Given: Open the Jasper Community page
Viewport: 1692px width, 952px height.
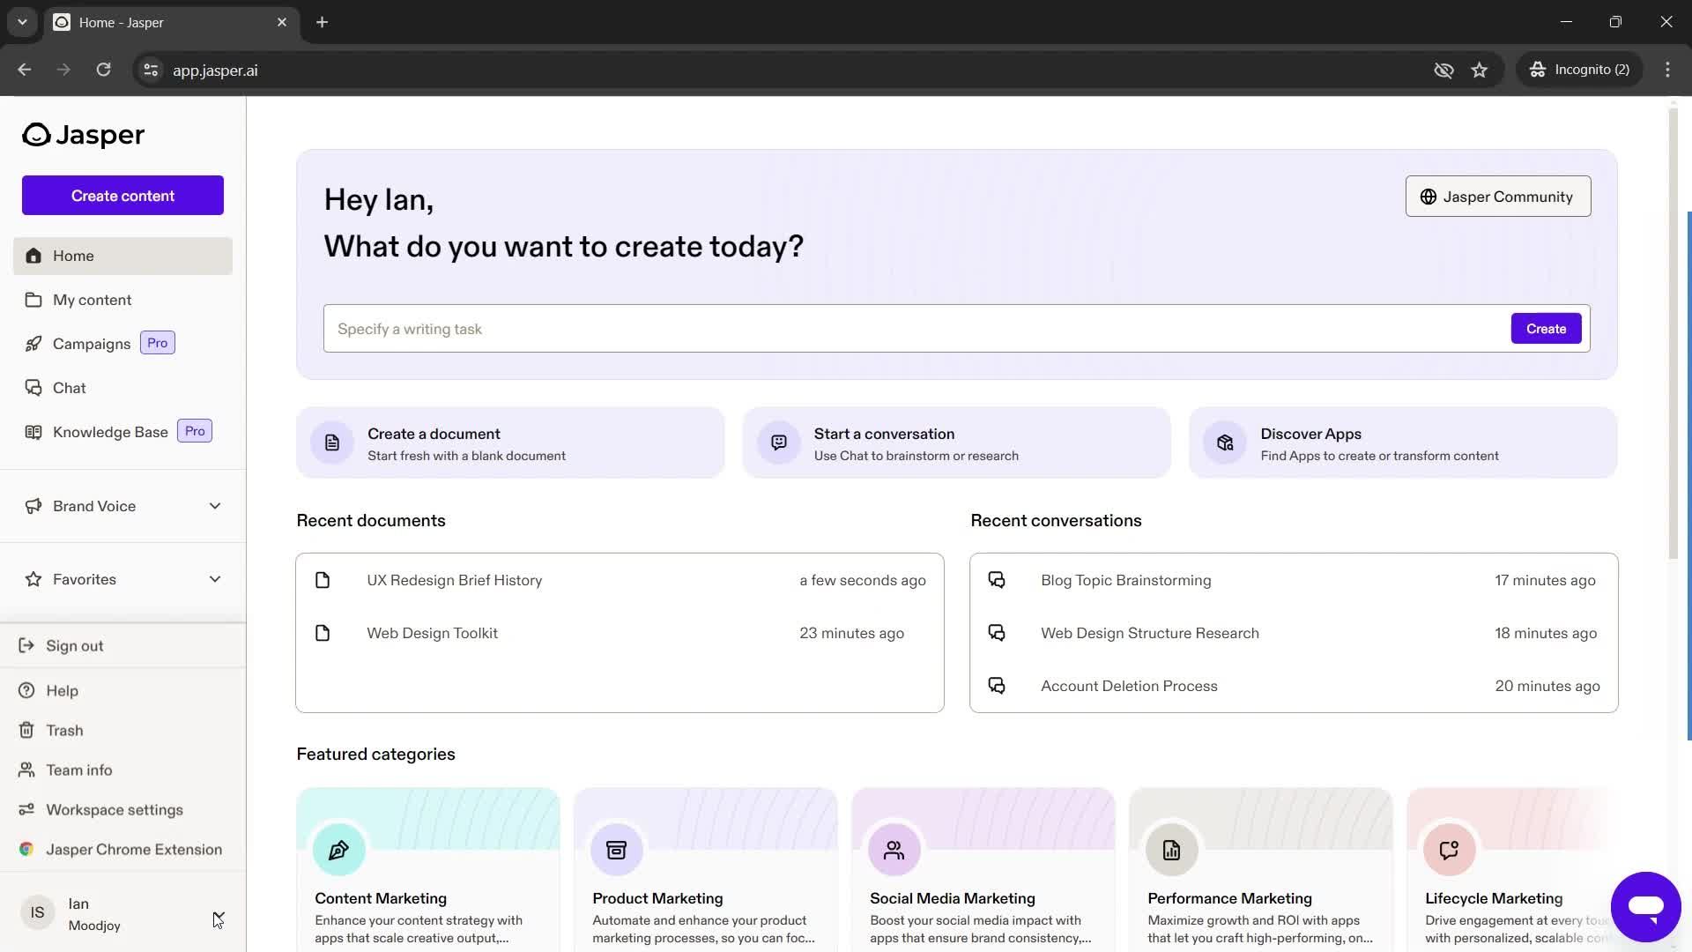Looking at the screenshot, I should pyautogui.click(x=1496, y=196).
